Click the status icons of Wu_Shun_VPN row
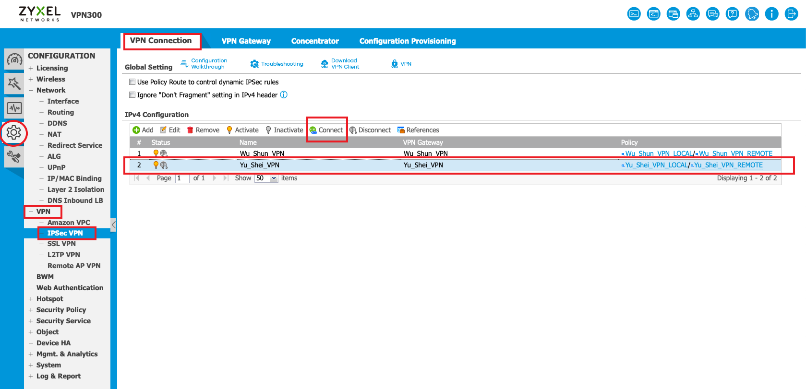The image size is (806, 389). pos(160,153)
